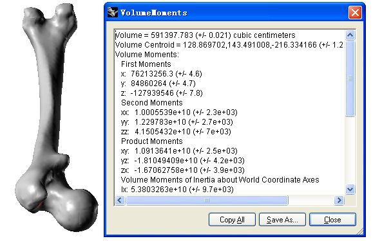Click the Second Moments heading text
The image size is (382, 241).
click(x=152, y=103)
